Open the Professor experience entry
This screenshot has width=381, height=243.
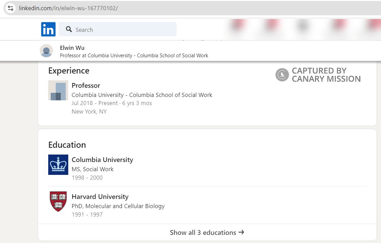(x=86, y=85)
